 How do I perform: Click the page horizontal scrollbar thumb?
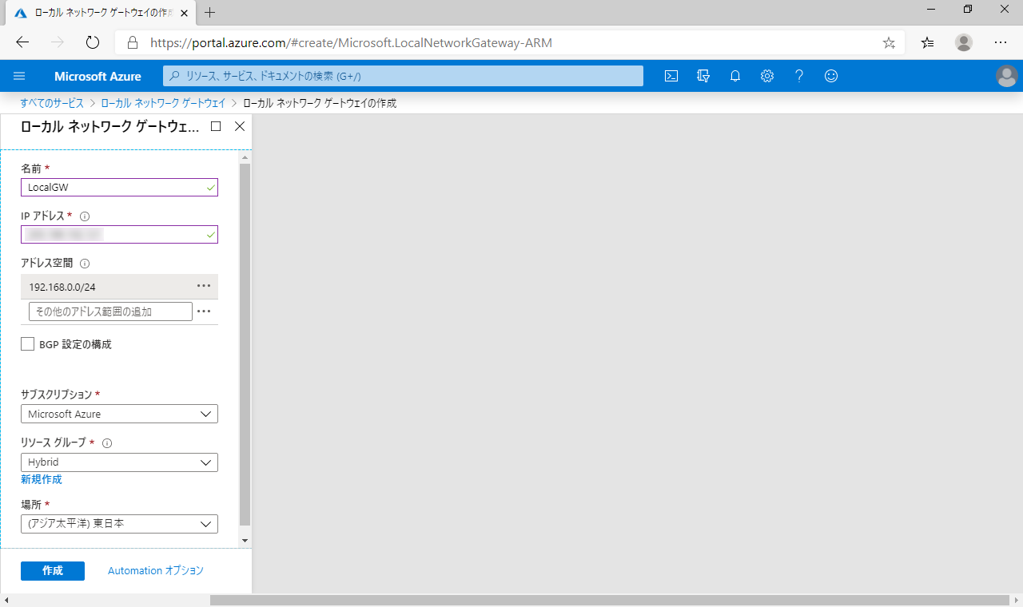point(610,600)
